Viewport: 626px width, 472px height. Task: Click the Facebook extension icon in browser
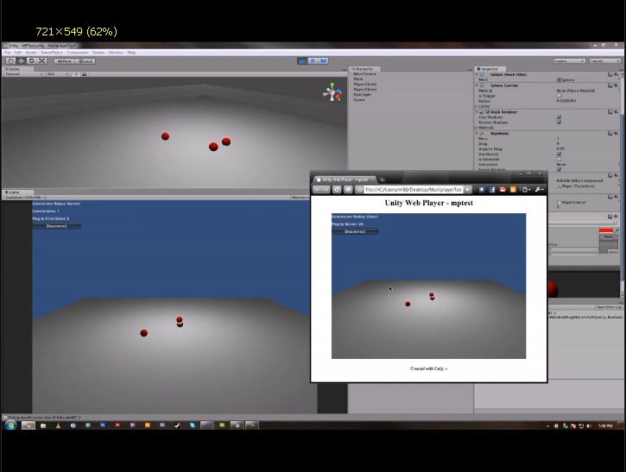pos(492,190)
